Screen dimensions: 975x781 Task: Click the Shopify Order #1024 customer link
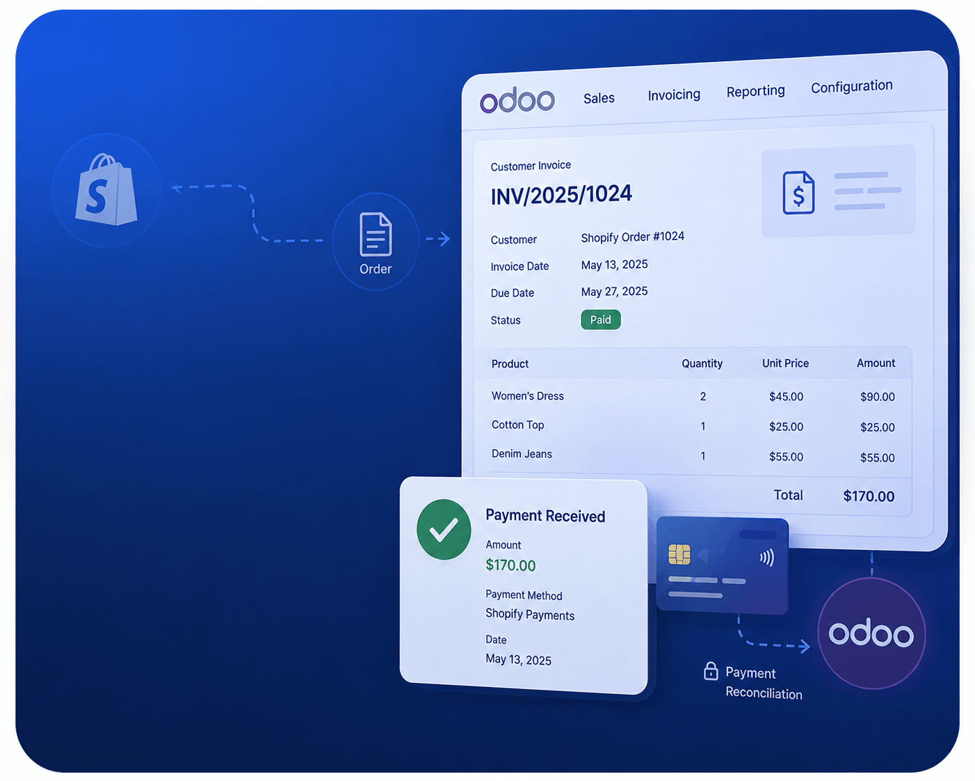[x=633, y=237]
